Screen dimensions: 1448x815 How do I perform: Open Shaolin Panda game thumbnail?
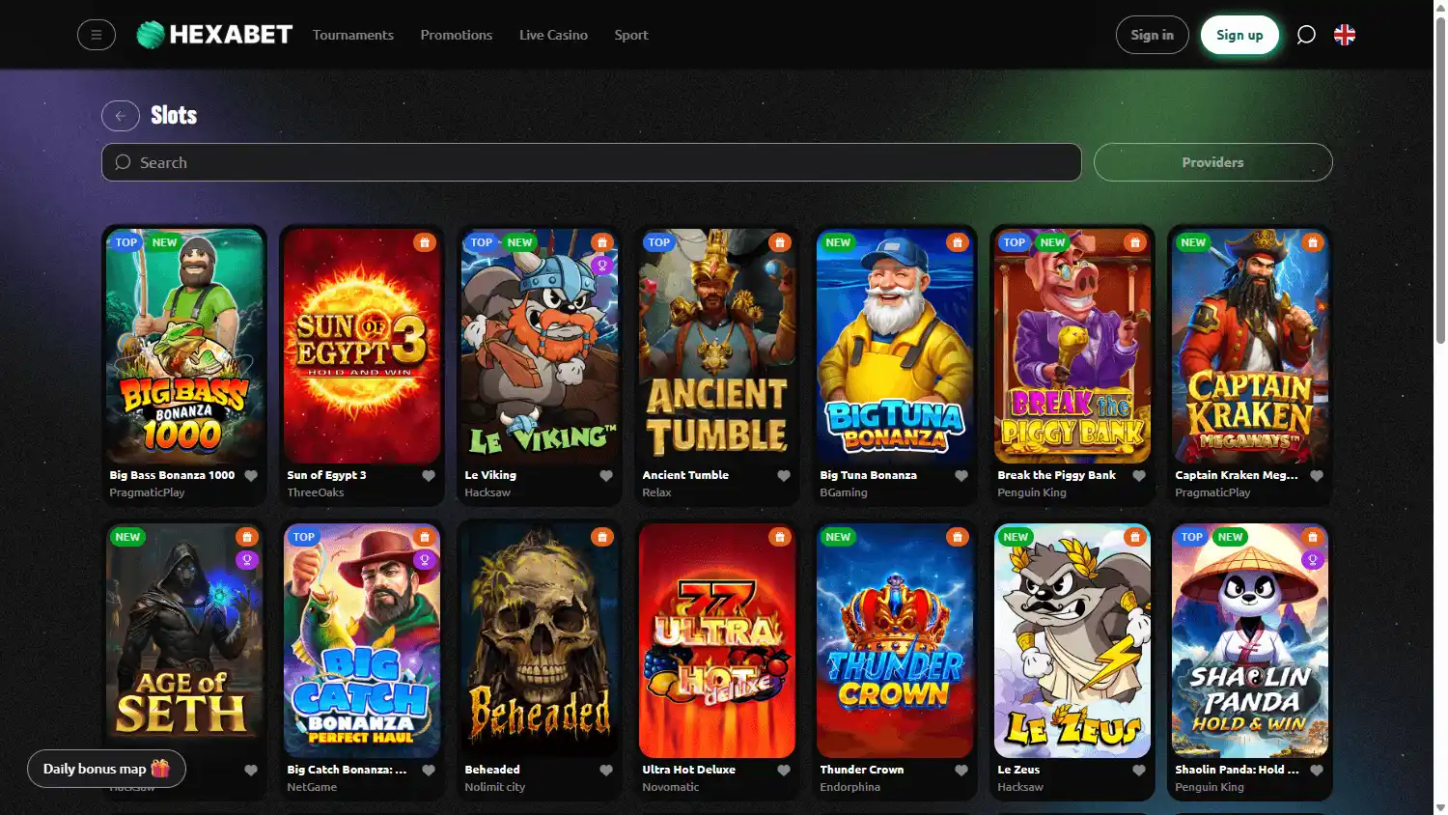(1250, 640)
